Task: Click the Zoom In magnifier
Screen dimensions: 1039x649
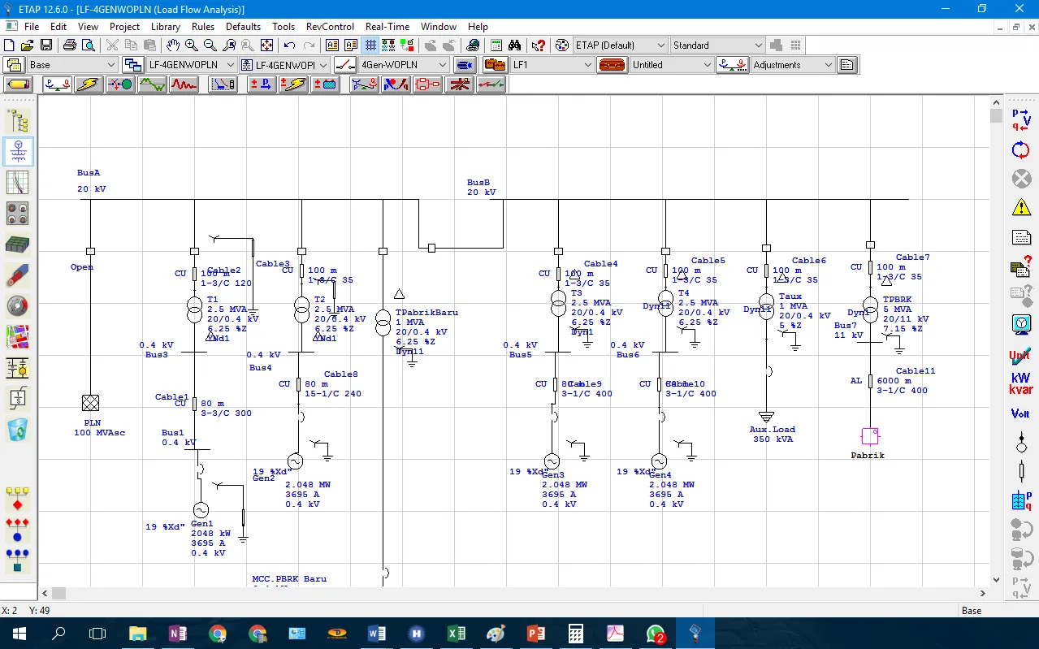Action: coord(192,45)
